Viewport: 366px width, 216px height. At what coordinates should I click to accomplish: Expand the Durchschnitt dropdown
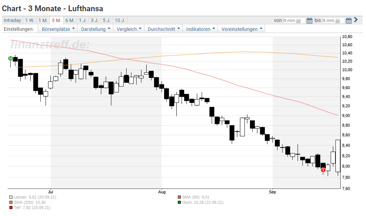[163, 29]
